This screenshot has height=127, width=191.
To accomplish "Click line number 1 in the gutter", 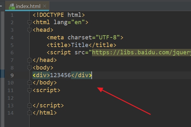I will point(12,15).
